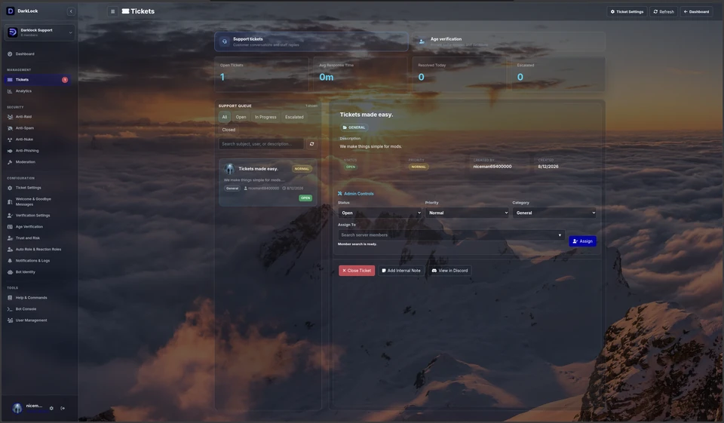
Task: Click the Ticket Settings button in header
Action: pos(627,11)
